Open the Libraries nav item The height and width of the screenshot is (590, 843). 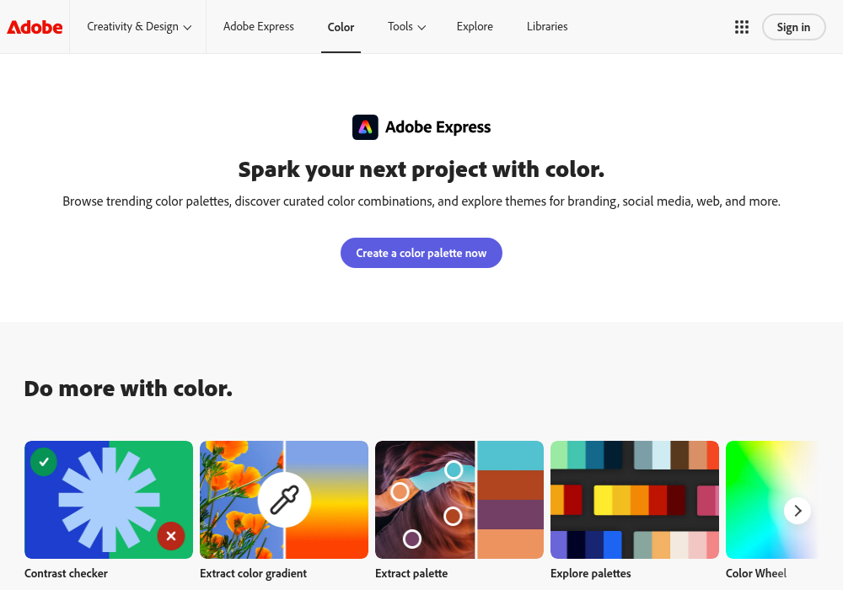coord(547,27)
